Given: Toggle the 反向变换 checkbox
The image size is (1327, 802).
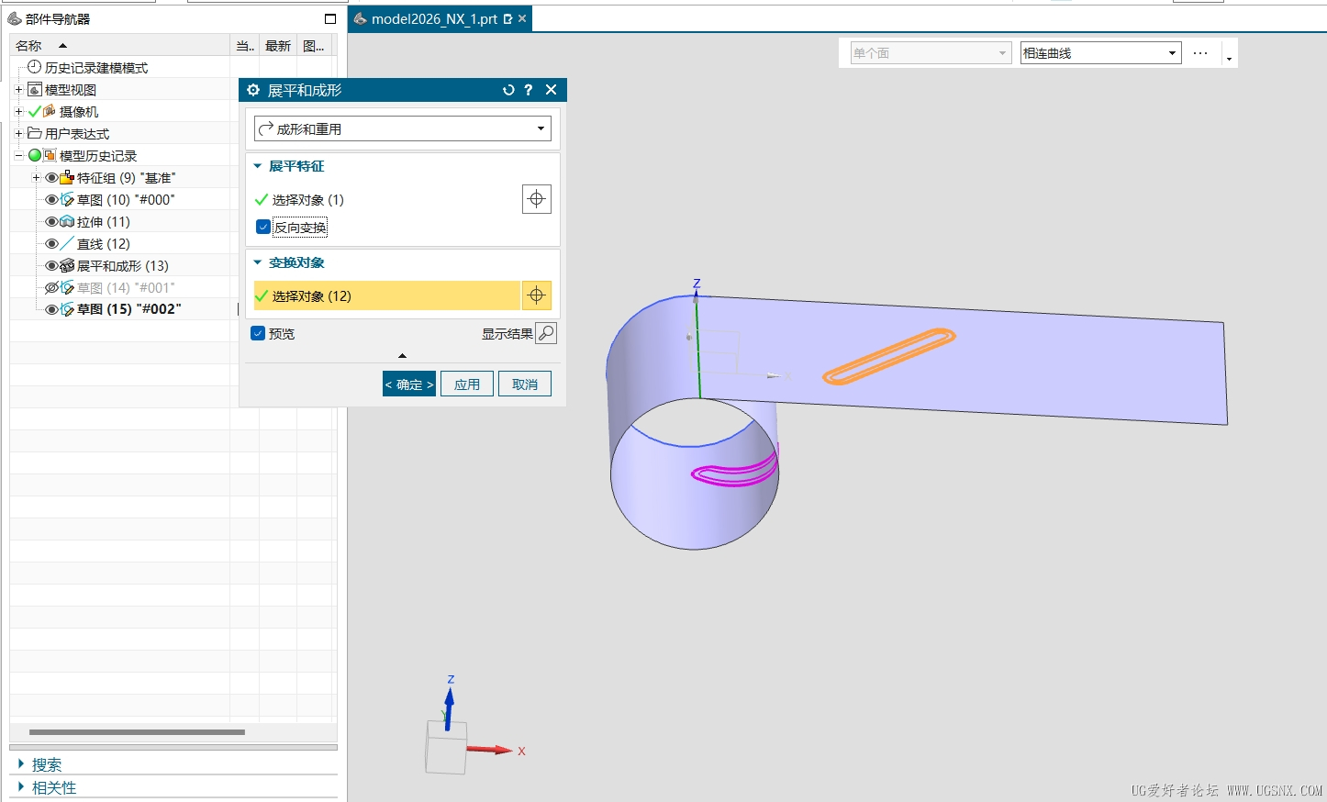Looking at the screenshot, I should pos(263,227).
